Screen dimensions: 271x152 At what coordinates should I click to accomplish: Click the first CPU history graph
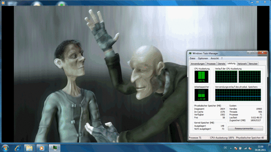click(226, 77)
